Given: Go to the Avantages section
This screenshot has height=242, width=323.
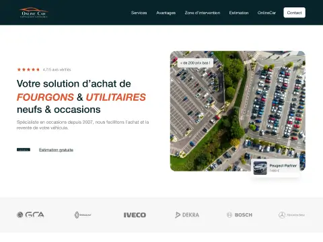Looking at the screenshot, I should point(166,13).
